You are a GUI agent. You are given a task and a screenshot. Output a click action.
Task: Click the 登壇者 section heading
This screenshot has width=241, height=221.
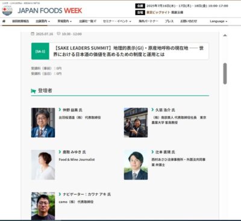pyautogui.click(x=45, y=91)
